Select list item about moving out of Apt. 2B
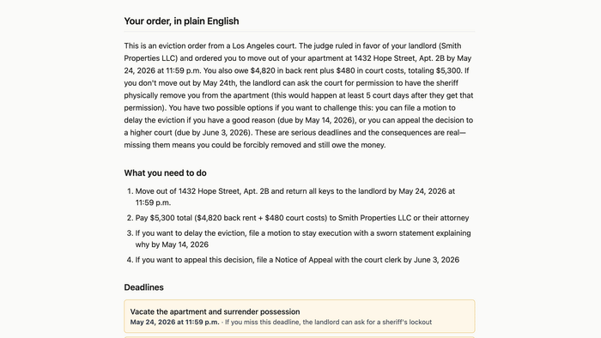This screenshot has height=338, width=601. [x=295, y=196]
